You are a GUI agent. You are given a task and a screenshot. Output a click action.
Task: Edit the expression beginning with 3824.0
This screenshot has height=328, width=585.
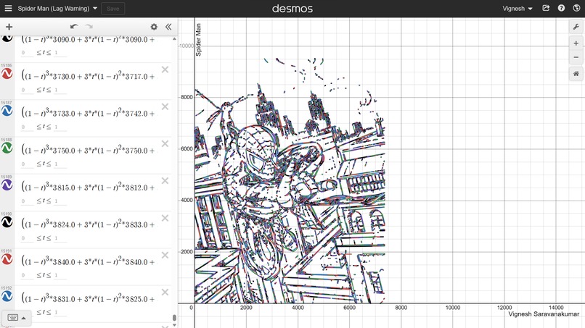point(88,223)
